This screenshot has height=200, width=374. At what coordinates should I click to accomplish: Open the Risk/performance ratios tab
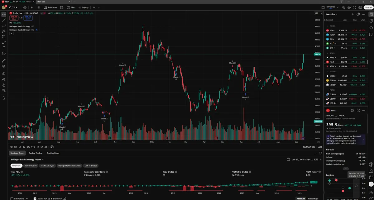[70, 166]
